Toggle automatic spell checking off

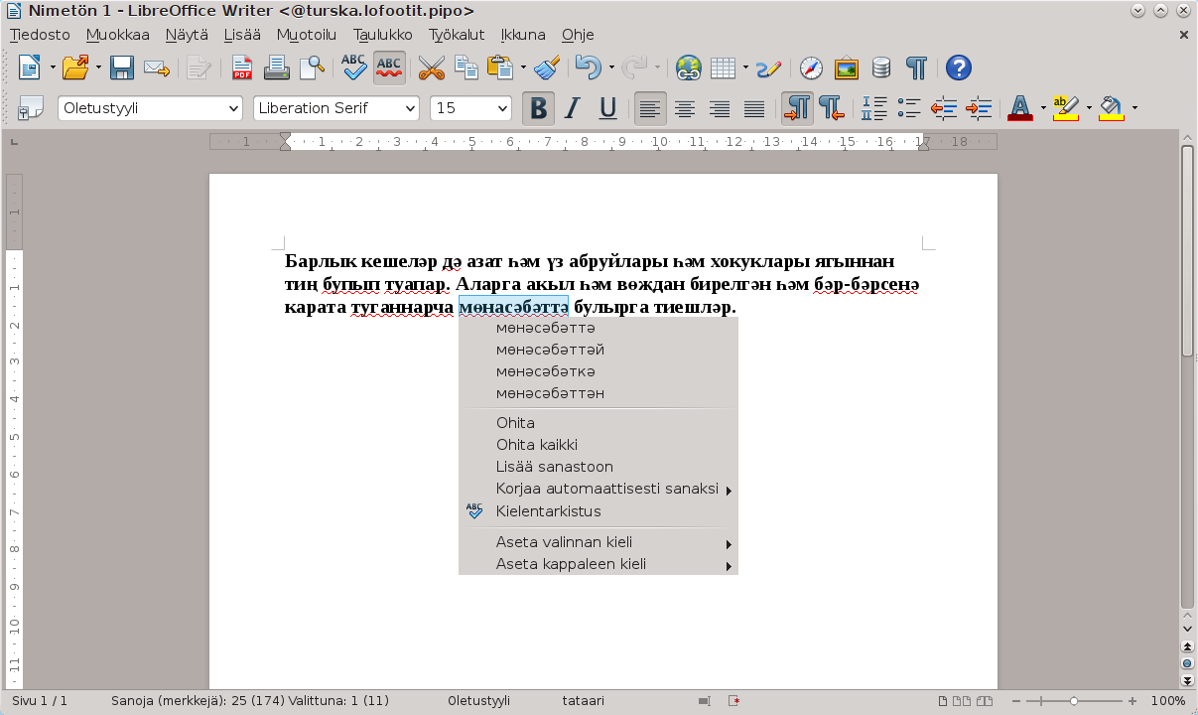tap(389, 68)
